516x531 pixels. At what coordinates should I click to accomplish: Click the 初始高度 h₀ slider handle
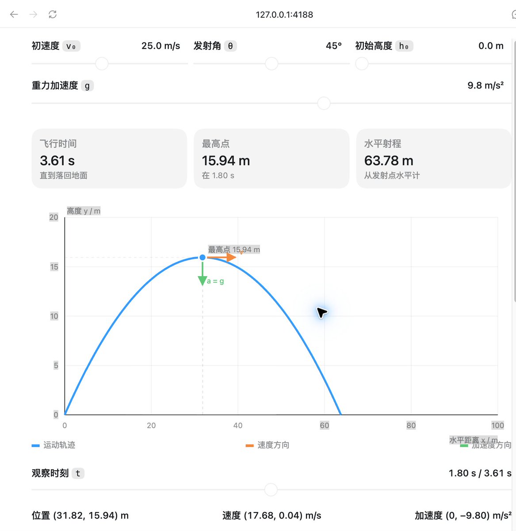coord(362,64)
